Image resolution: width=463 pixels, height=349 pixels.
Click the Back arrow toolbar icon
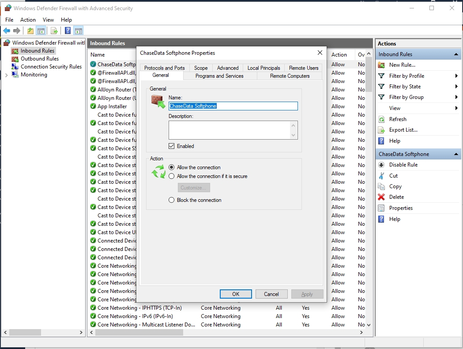[x=7, y=30]
